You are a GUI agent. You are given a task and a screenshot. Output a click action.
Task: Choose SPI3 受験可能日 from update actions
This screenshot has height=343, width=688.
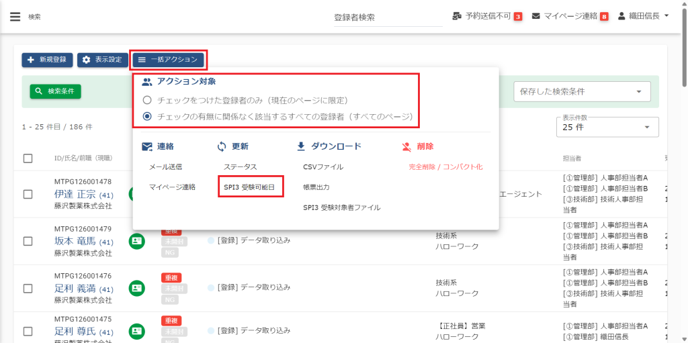251,187
